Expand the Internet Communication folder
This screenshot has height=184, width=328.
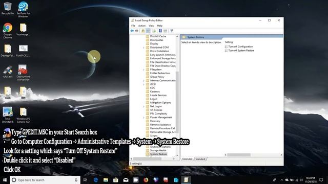pyautogui.click(x=143, y=81)
